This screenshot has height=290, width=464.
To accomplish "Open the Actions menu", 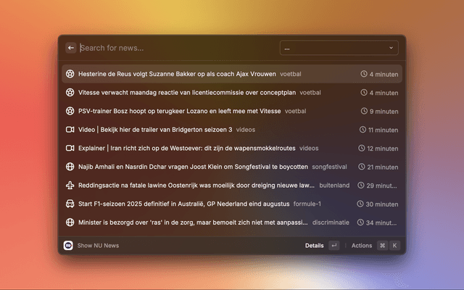I will click(361, 246).
